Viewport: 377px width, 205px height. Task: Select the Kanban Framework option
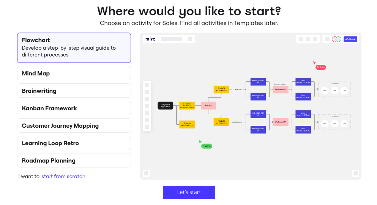pos(74,108)
